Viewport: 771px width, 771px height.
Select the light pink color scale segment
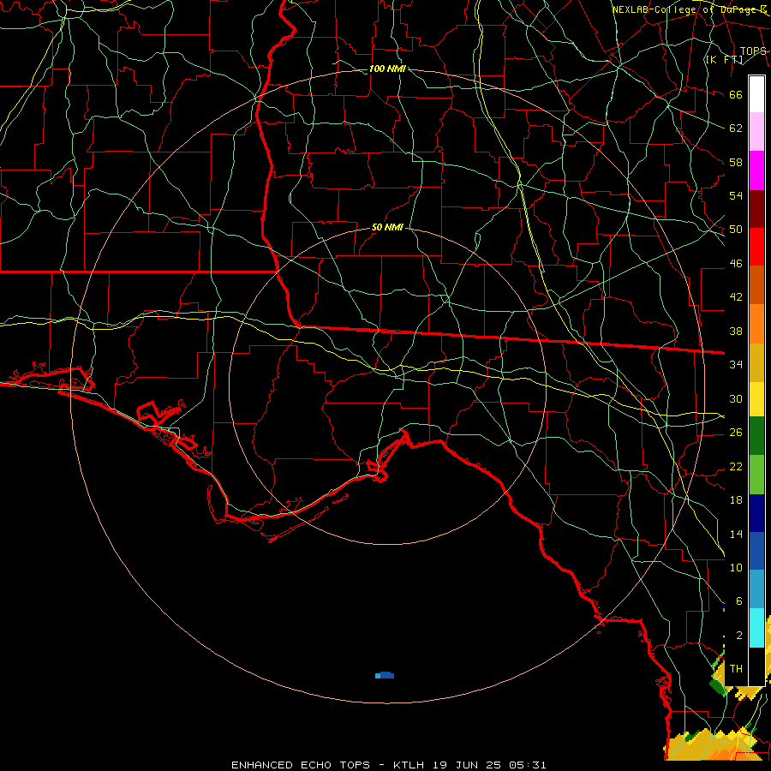click(x=756, y=131)
